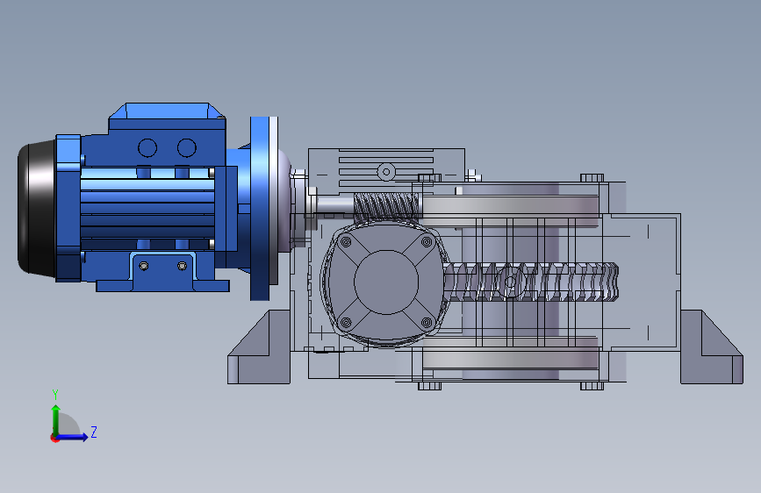Click the green Y axis of the triad
Image resolution: width=761 pixels, height=493 pixels.
pyautogui.click(x=56, y=419)
